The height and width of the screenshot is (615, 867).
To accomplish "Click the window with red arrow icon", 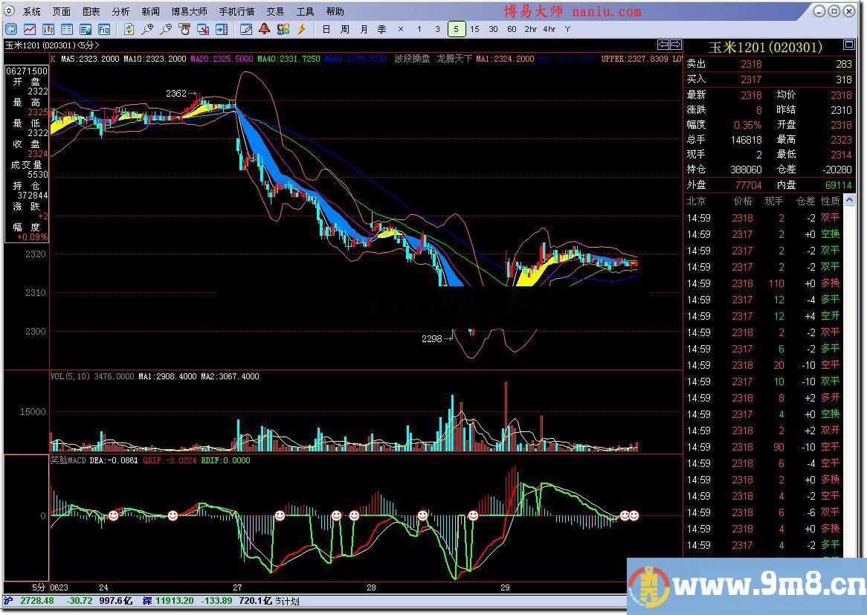I will [x=203, y=29].
